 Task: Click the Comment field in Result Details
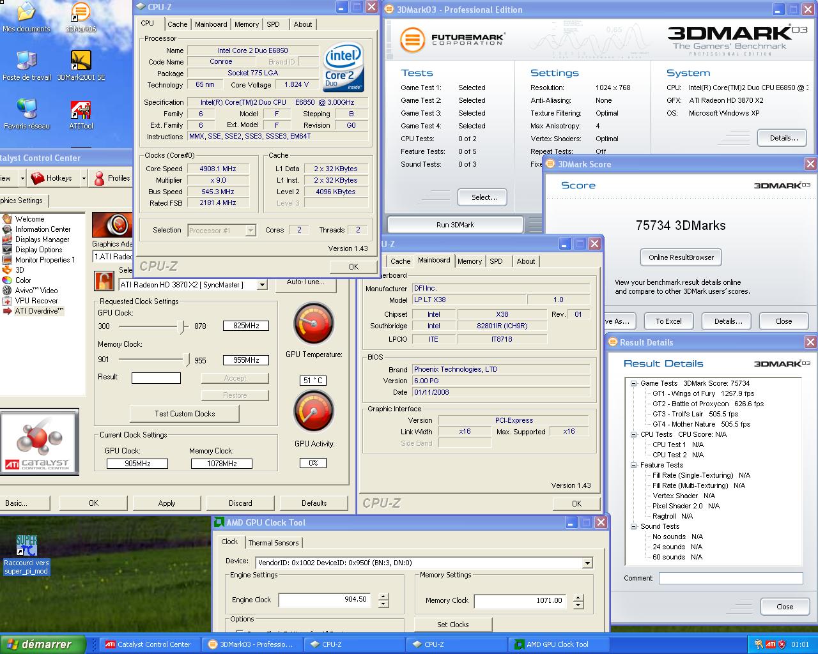730,578
